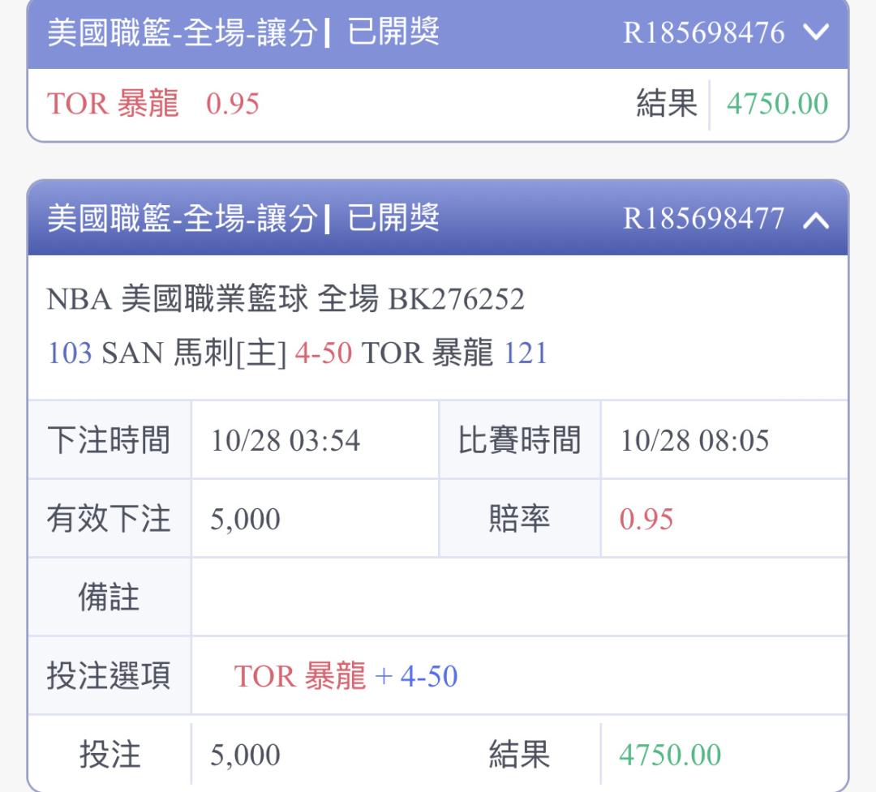Expand the R185698476 bet record chevron
The image size is (876, 792).
pos(816,33)
